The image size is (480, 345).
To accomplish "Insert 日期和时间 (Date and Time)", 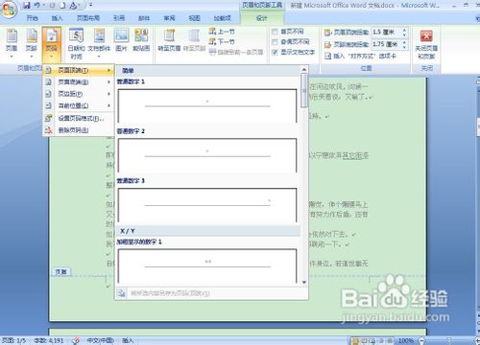I will 76,44.
